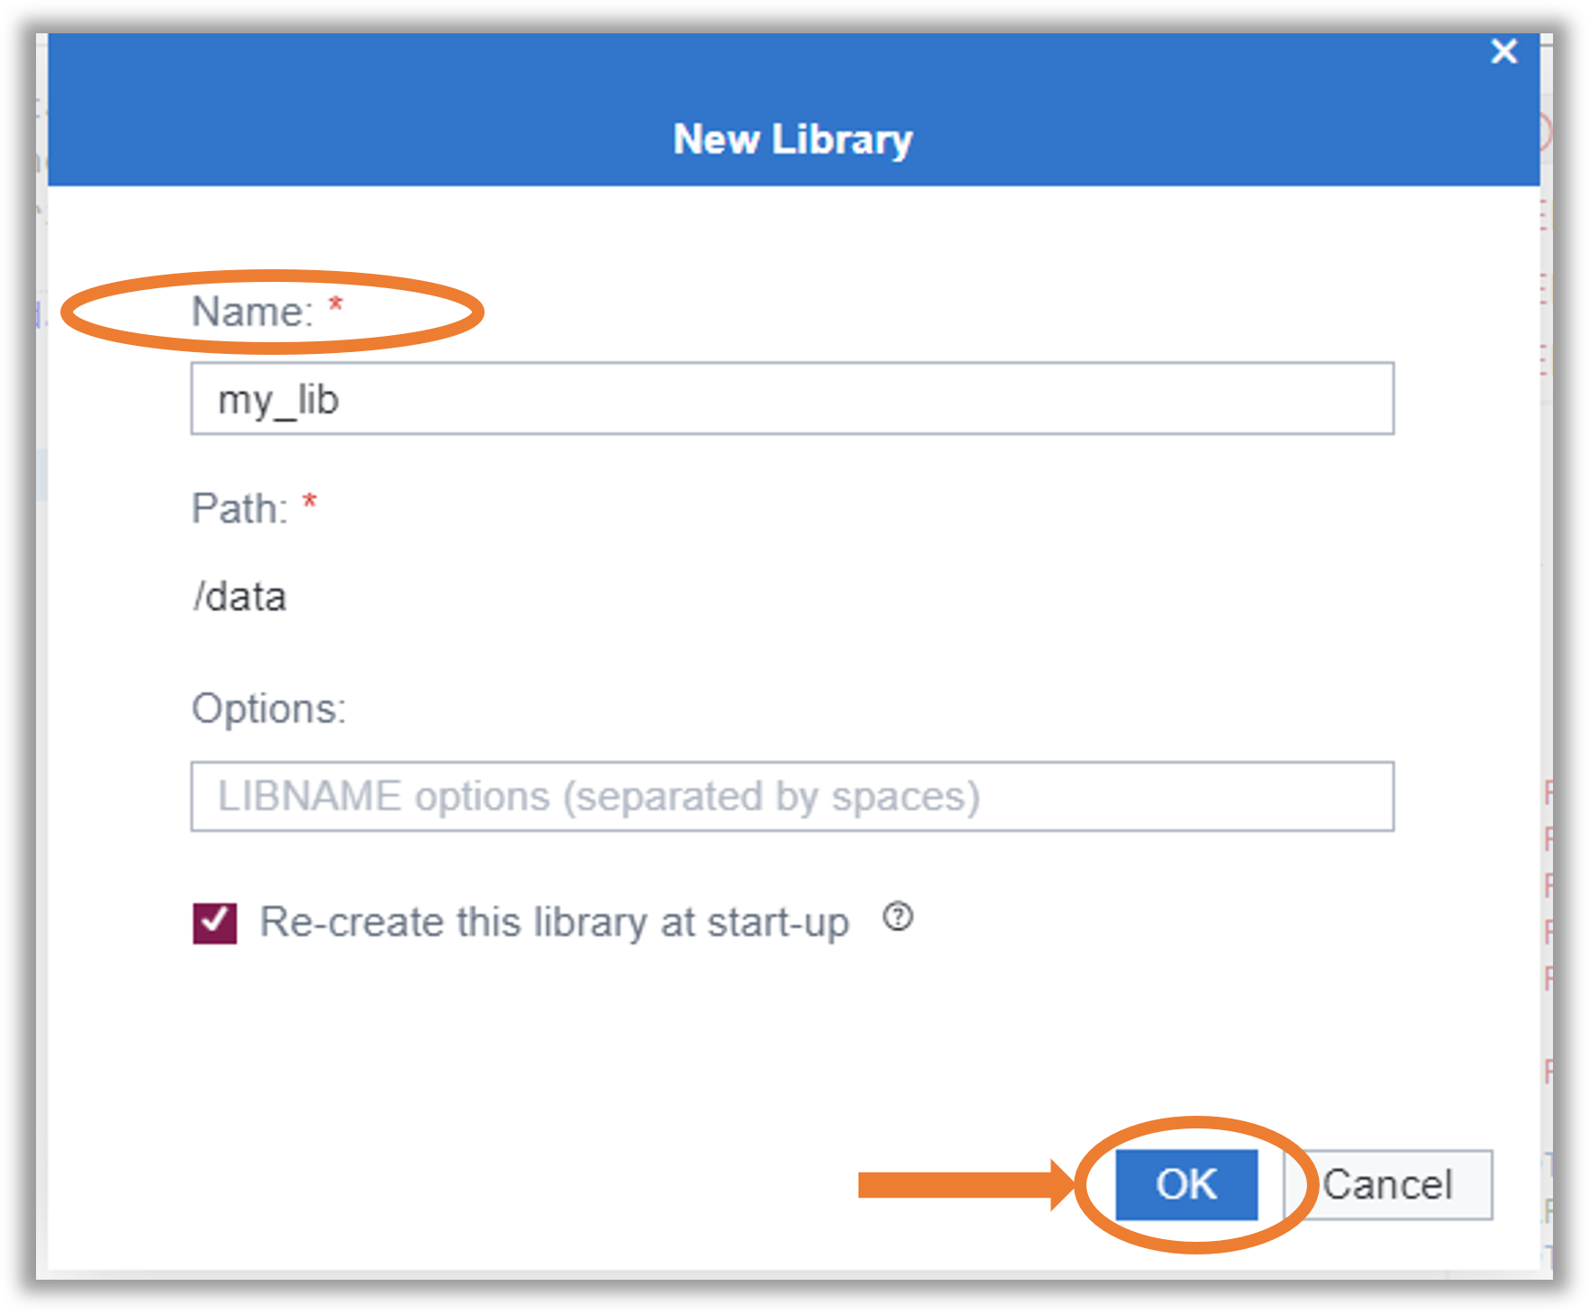Image resolution: width=1589 pixels, height=1313 pixels.
Task: Click the red asterisk beside Path
Action: 310,503
